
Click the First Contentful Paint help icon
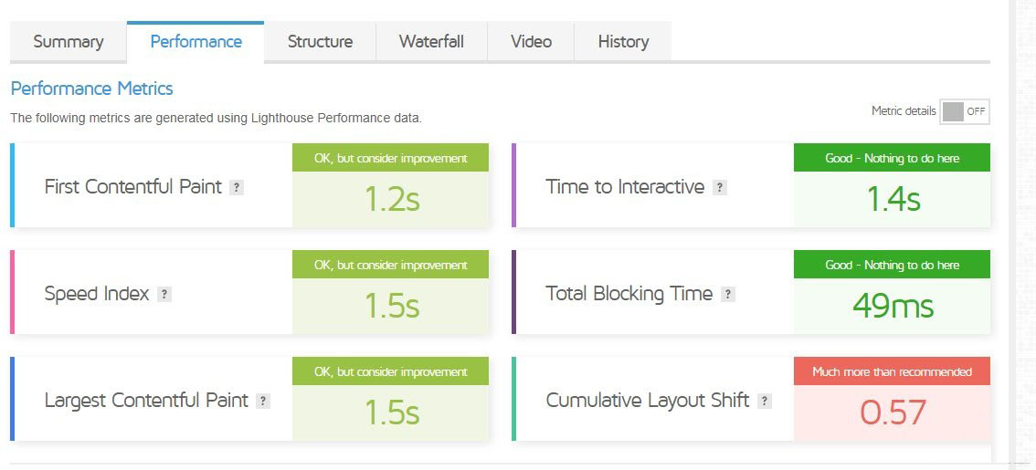pos(237,187)
